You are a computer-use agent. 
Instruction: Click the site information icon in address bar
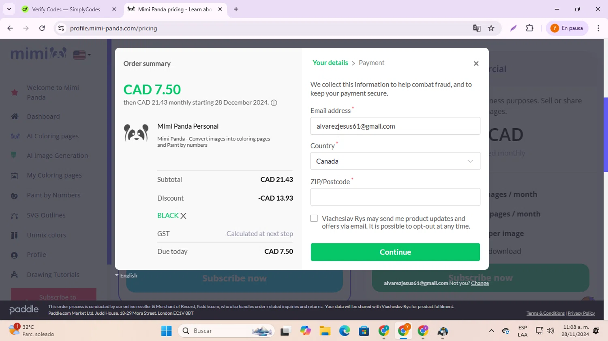coord(61,28)
